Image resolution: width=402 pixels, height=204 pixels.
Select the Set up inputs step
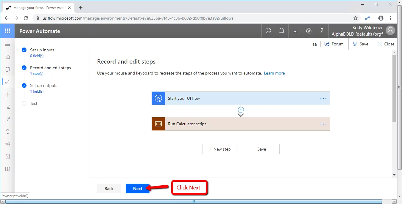pos(42,50)
